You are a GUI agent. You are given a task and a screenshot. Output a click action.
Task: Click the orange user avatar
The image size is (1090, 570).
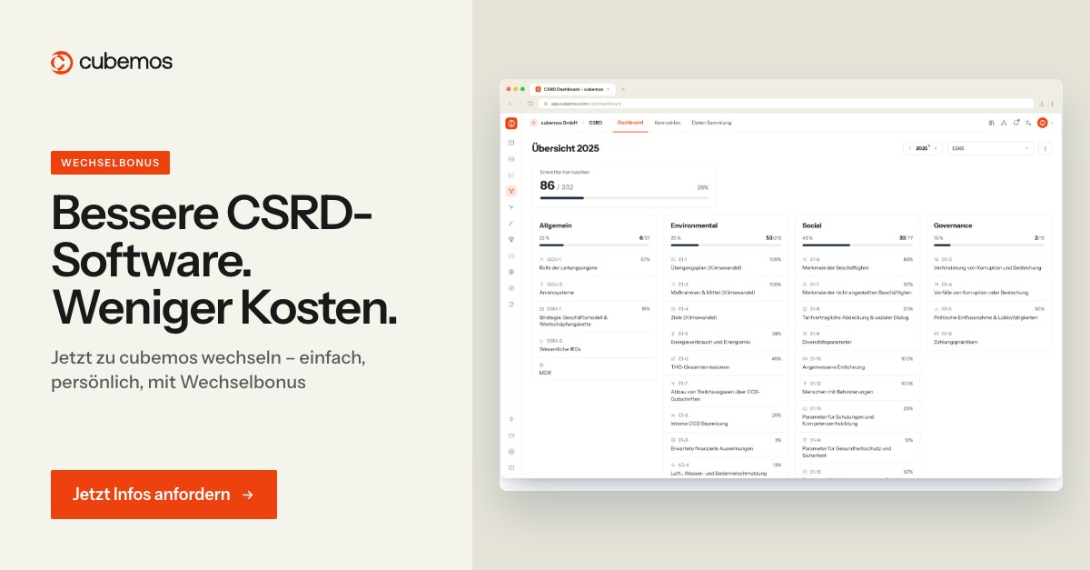(x=1042, y=123)
